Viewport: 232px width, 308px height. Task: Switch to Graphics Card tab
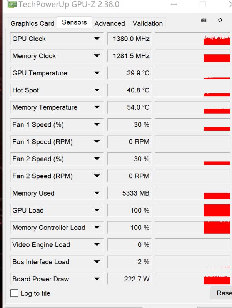32,23
